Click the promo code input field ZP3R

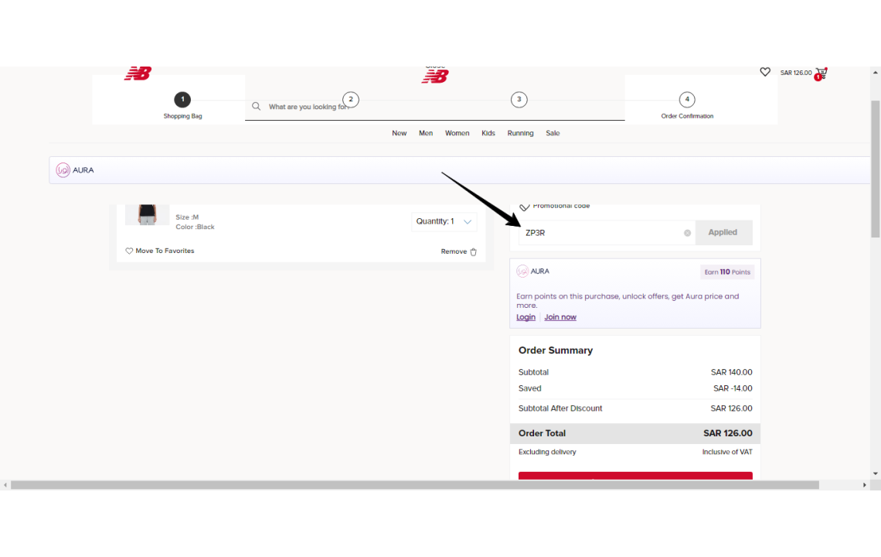(602, 232)
